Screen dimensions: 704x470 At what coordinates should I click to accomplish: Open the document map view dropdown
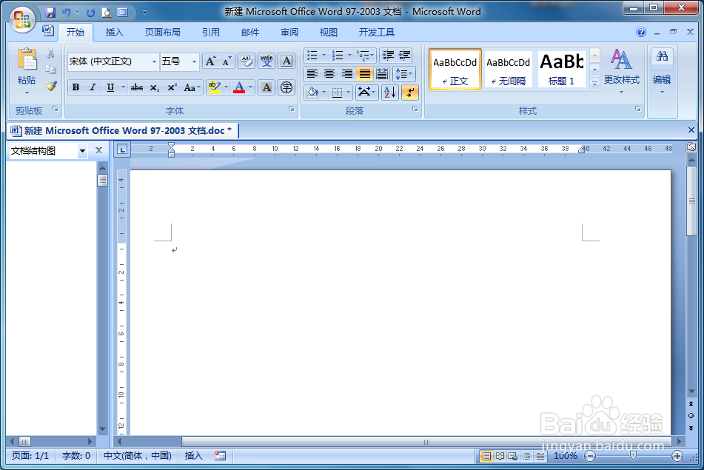[x=82, y=151]
